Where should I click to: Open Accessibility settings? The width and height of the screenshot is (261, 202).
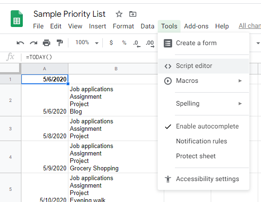pyautogui.click(x=203, y=179)
